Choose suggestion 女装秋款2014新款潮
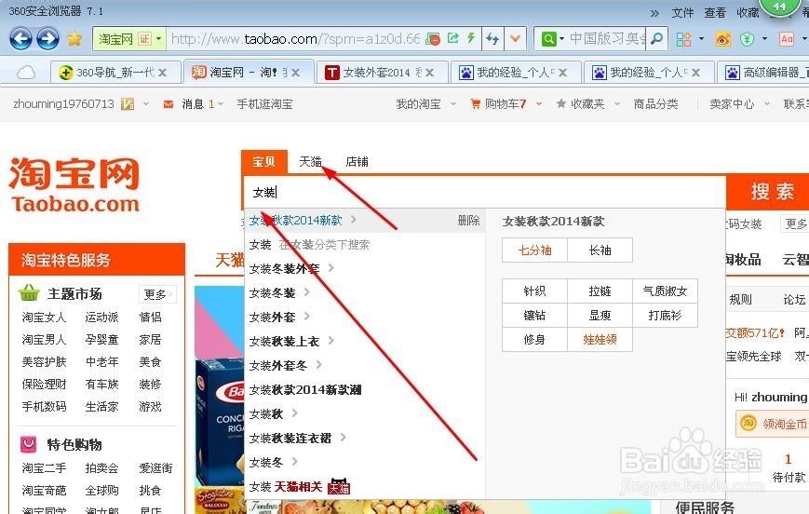809x514 pixels. click(305, 389)
